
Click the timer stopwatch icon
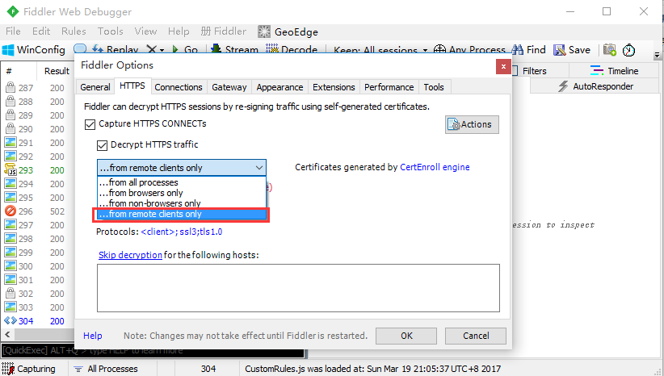click(x=628, y=50)
